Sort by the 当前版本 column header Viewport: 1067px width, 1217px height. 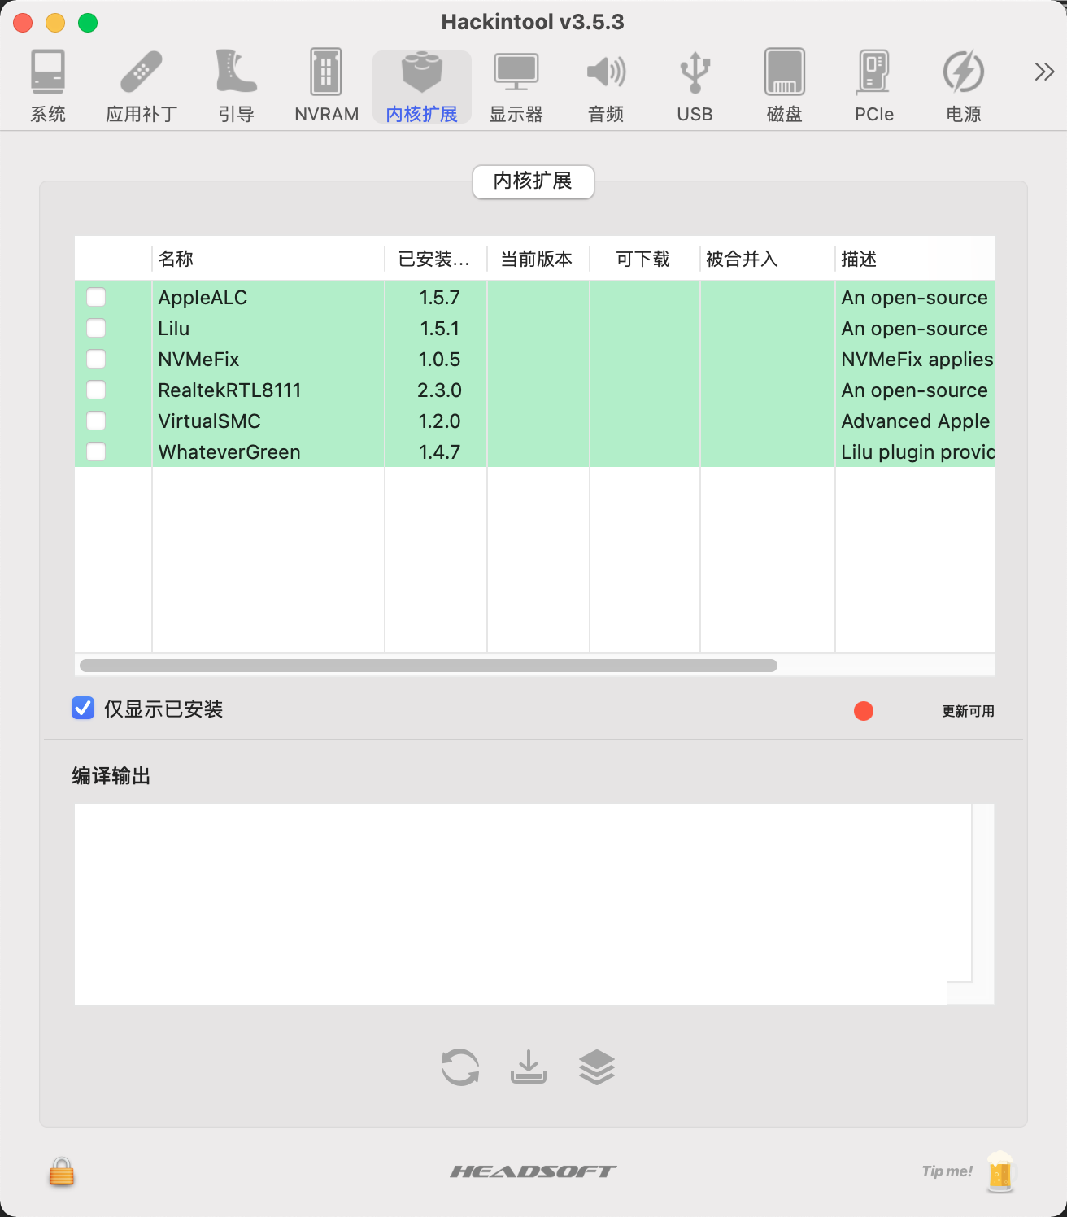(538, 259)
